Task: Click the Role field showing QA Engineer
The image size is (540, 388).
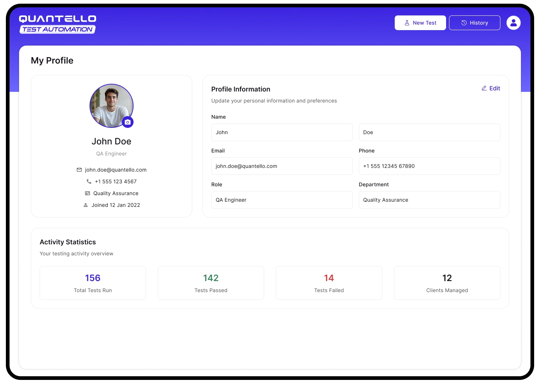Action: [x=282, y=200]
